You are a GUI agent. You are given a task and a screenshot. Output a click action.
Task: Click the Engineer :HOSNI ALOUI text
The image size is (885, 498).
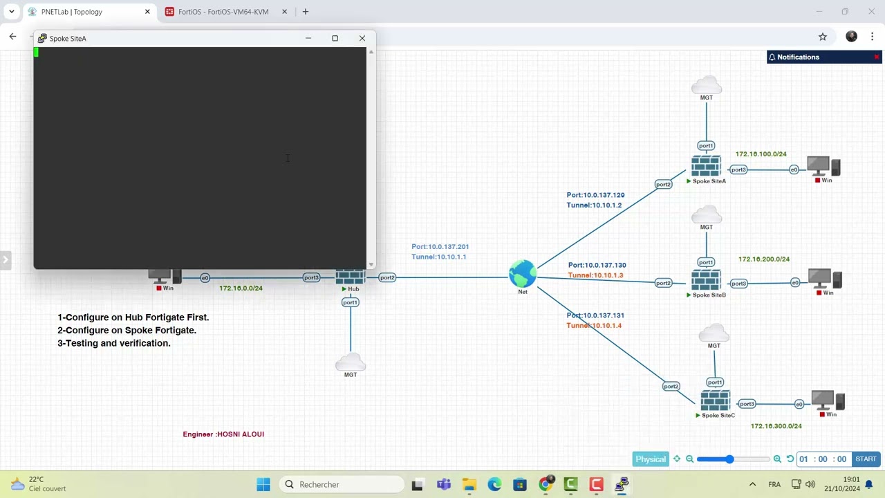[223, 434]
